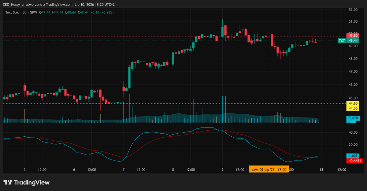Click the 48,00 price axis label

pyautogui.click(x=353, y=59)
